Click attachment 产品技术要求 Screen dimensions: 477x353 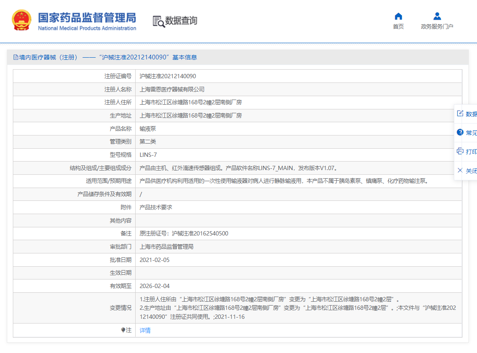click(x=156, y=208)
